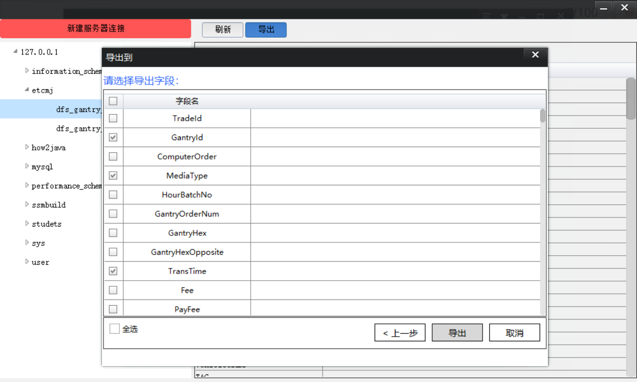The height and width of the screenshot is (382, 637).
Task: Select the mysql tree item
Action: [42, 167]
